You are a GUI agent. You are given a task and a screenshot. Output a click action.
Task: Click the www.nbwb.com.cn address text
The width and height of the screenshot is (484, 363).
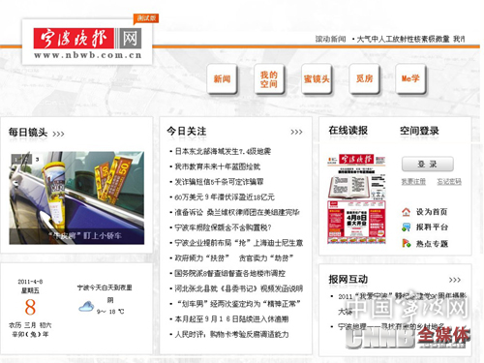coord(87,55)
